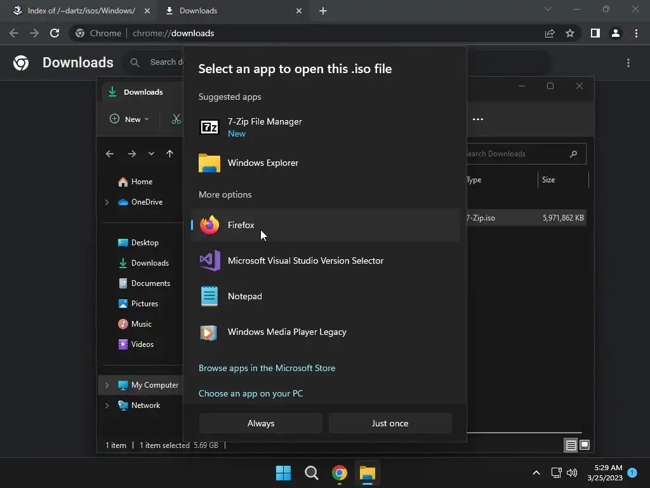Expand the Network tree node
Viewport: 650px width, 488px height.
pyautogui.click(x=107, y=405)
